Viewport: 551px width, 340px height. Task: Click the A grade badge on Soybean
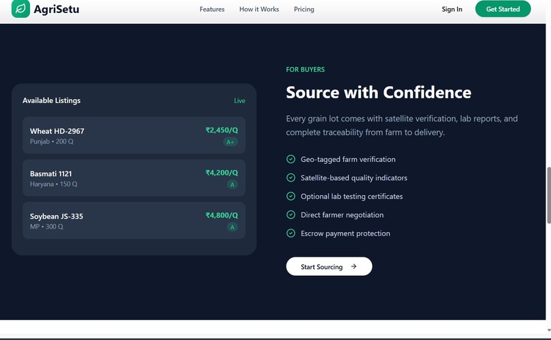232,227
